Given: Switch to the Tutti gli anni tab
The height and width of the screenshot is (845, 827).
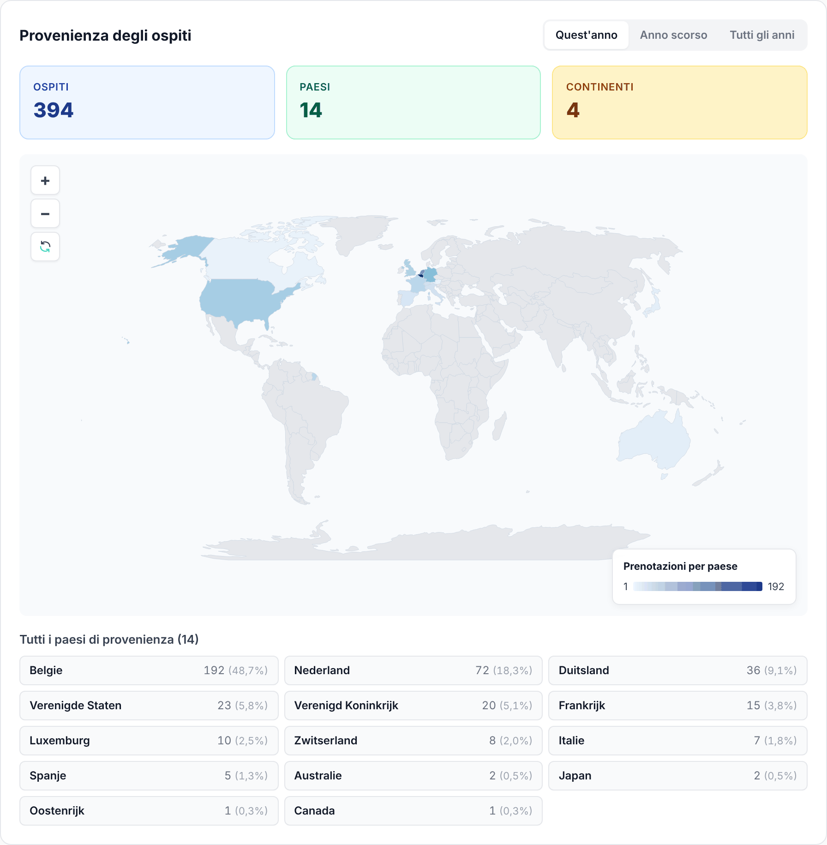Looking at the screenshot, I should tap(762, 35).
